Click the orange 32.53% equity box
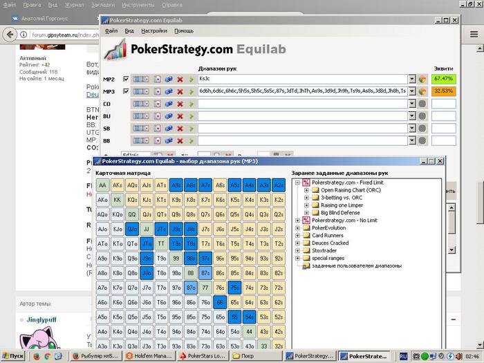This screenshot has height=363, width=484. 443,91
